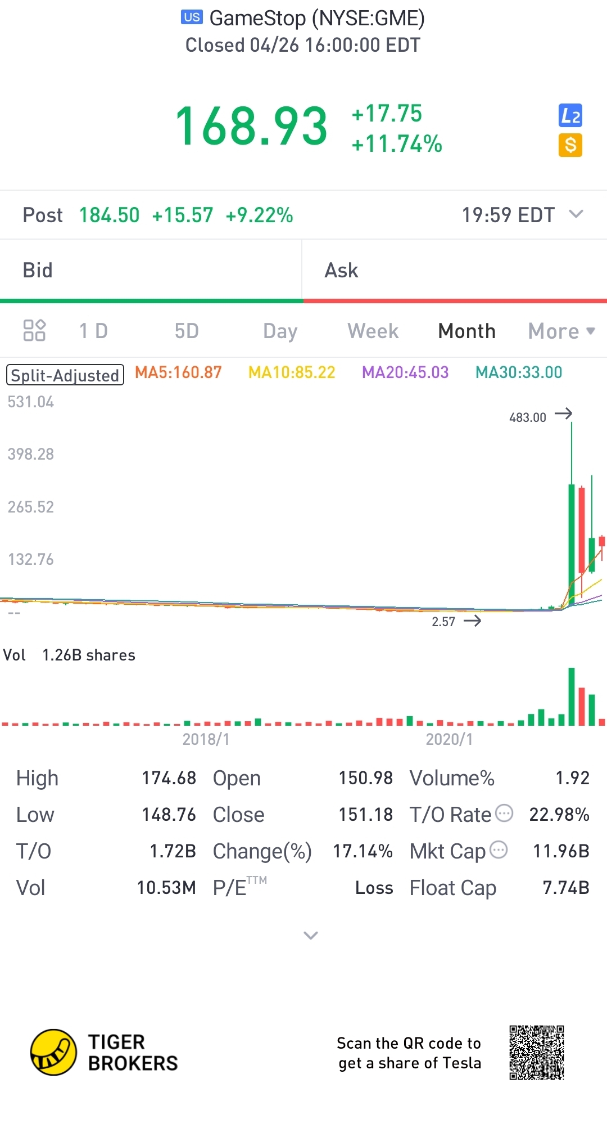The width and height of the screenshot is (607, 1146).
Task: Tap the Vol 1.26B shares label
Action: [x=69, y=655]
